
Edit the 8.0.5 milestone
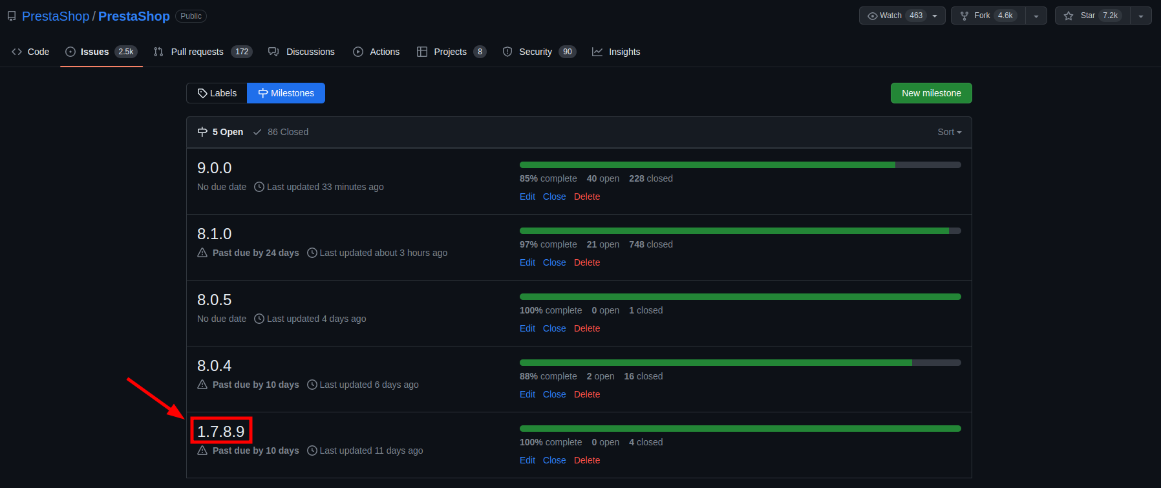pyautogui.click(x=527, y=328)
